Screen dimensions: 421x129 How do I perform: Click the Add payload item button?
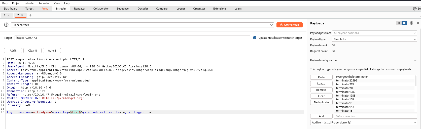[321, 116]
